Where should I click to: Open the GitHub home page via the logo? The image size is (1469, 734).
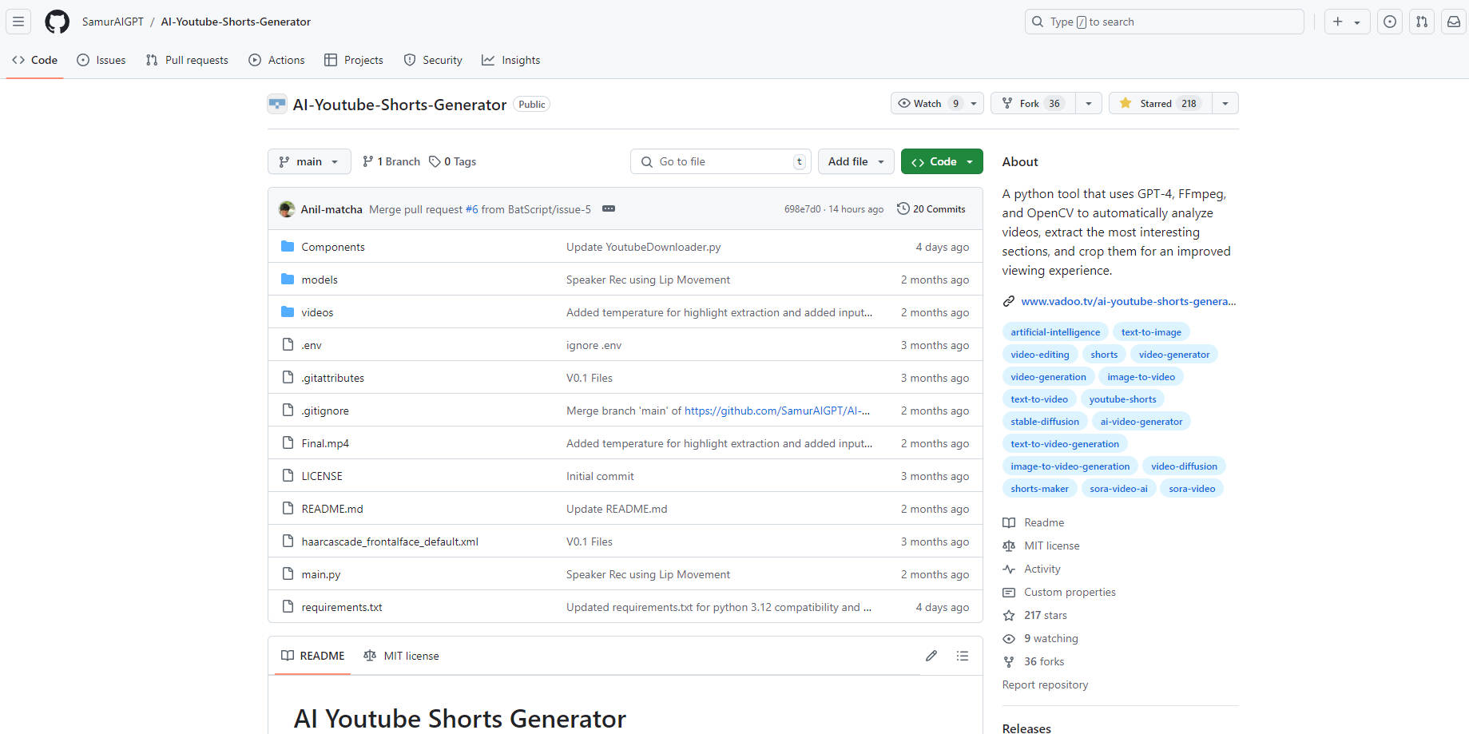(56, 22)
